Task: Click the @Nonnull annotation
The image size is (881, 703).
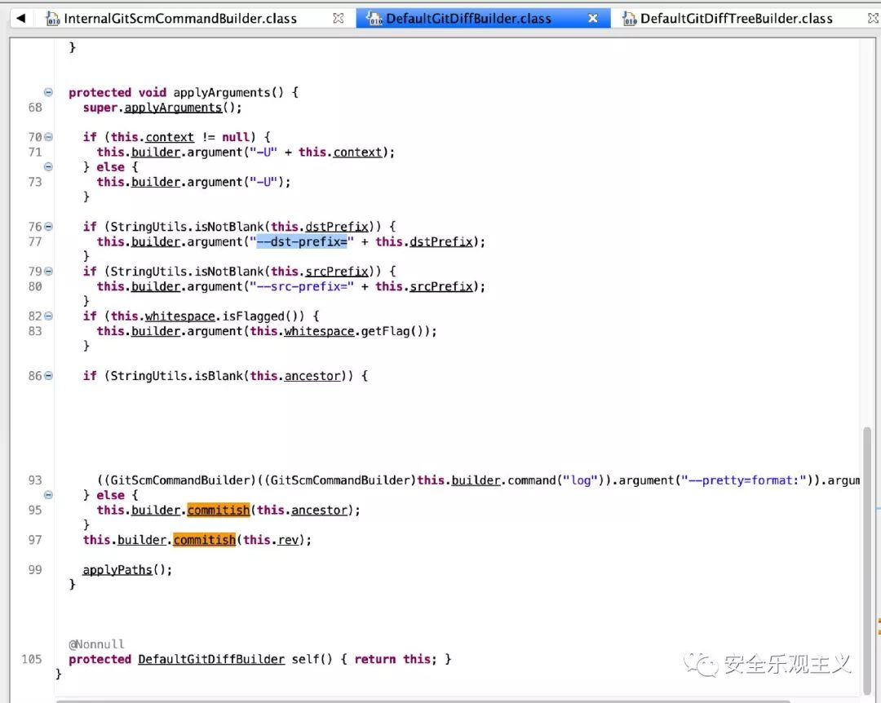Action: 96,644
